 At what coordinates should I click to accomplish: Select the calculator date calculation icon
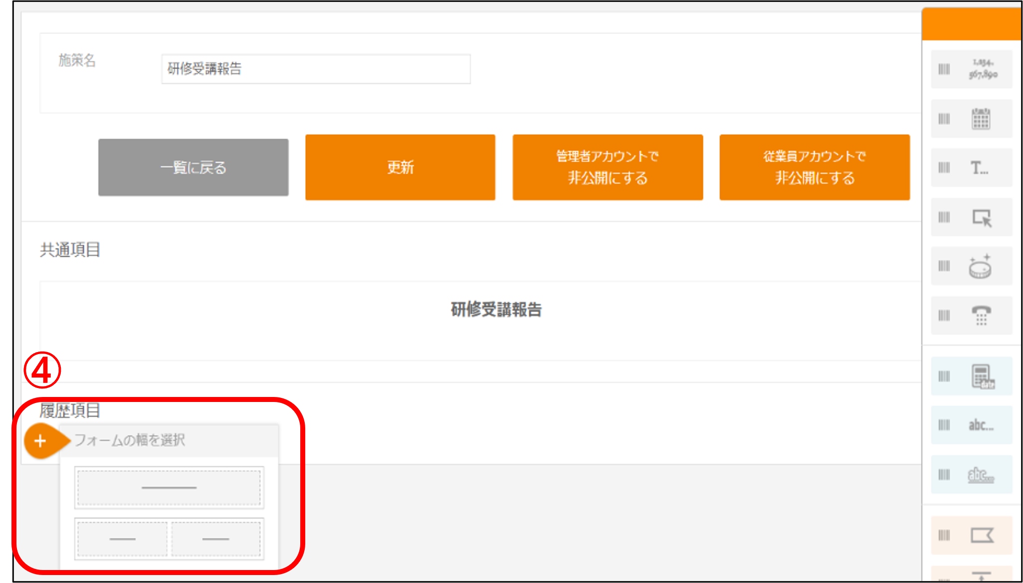click(x=982, y=376)
